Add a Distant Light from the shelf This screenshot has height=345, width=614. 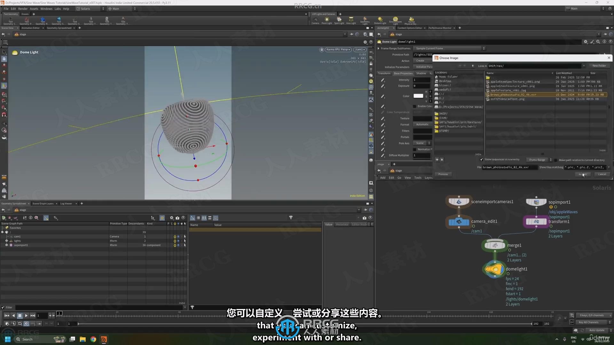(380, 20)
